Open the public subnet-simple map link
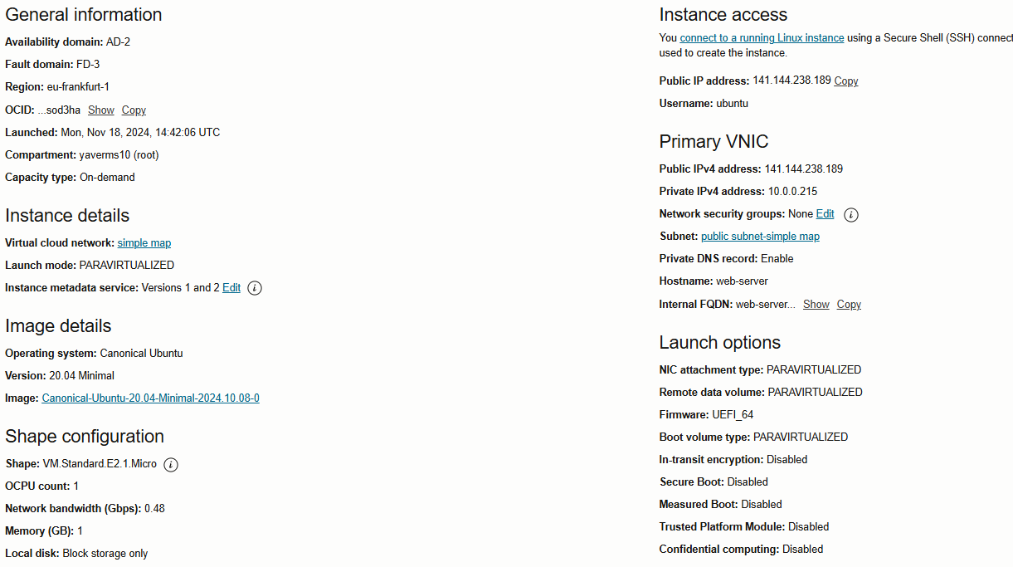Screen dimensions: 1013x567 click(760, 236)
